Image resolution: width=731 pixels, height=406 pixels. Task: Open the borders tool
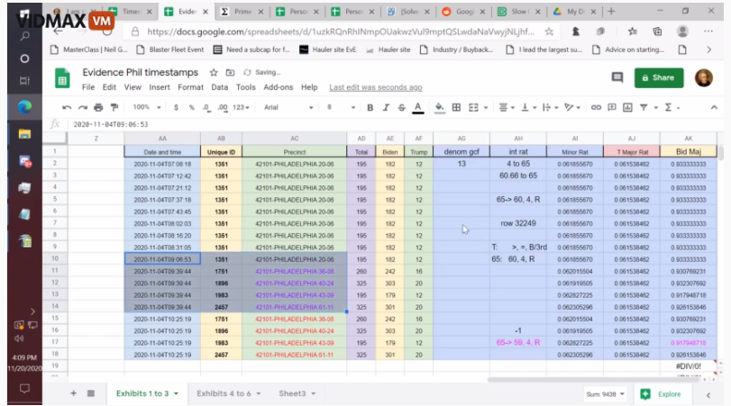coord(456,107)
